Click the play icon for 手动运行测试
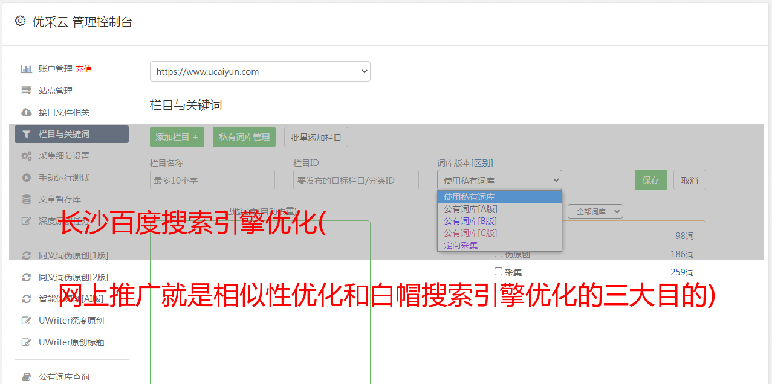Viewport: 772px width, 384px height. 27,178
